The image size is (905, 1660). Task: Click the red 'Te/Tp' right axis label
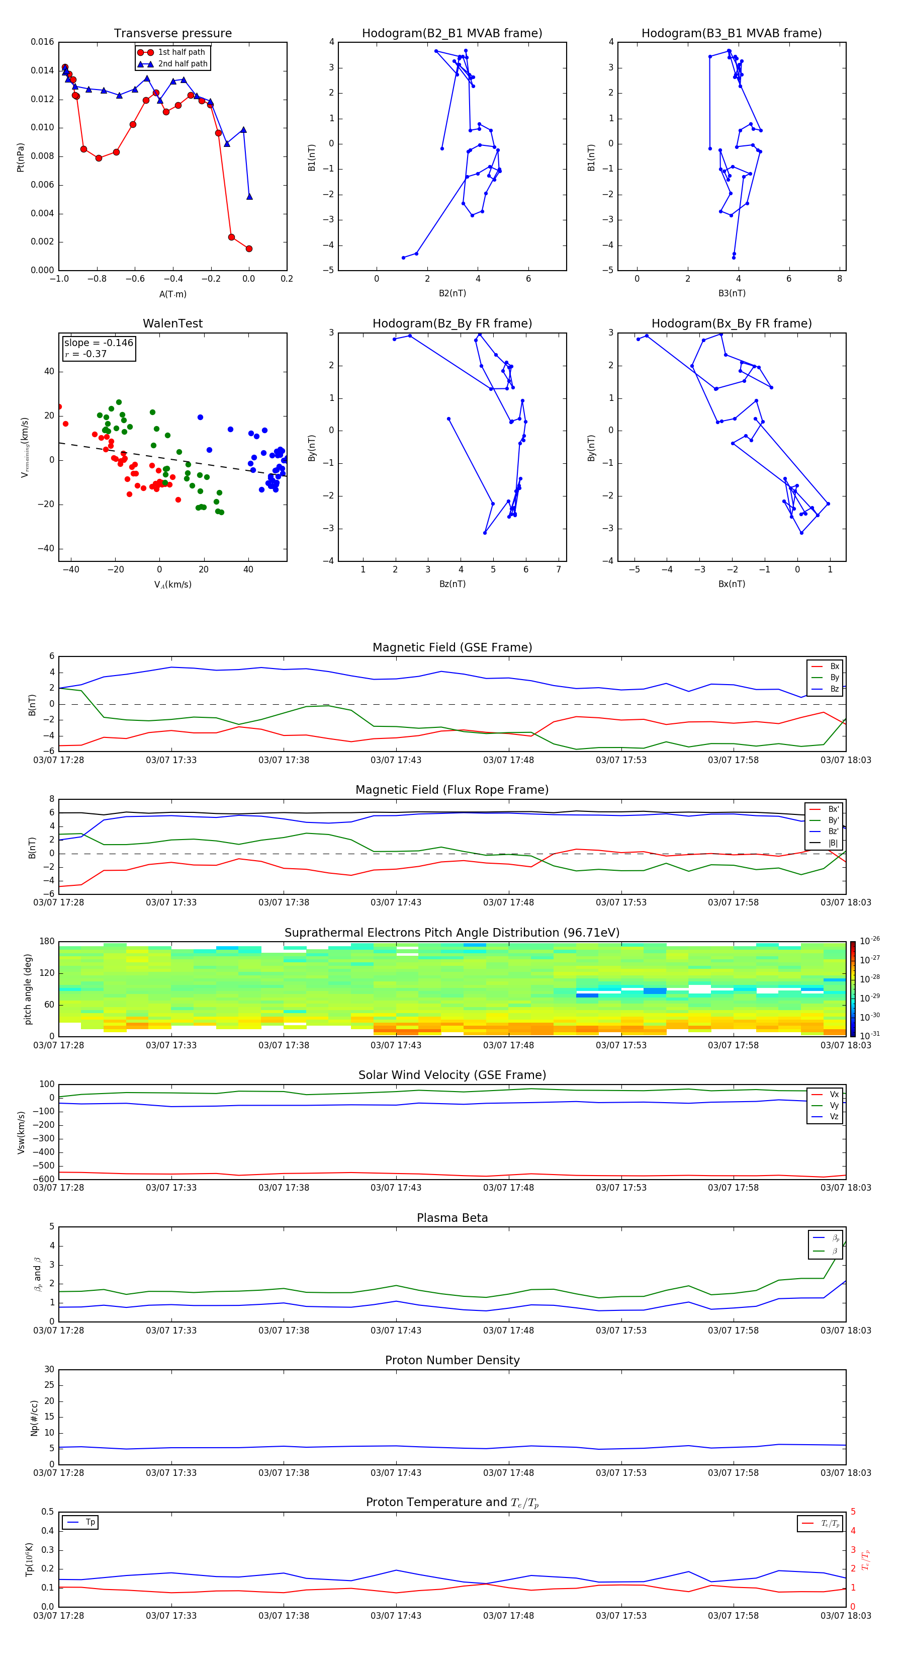click(866, 1559)
